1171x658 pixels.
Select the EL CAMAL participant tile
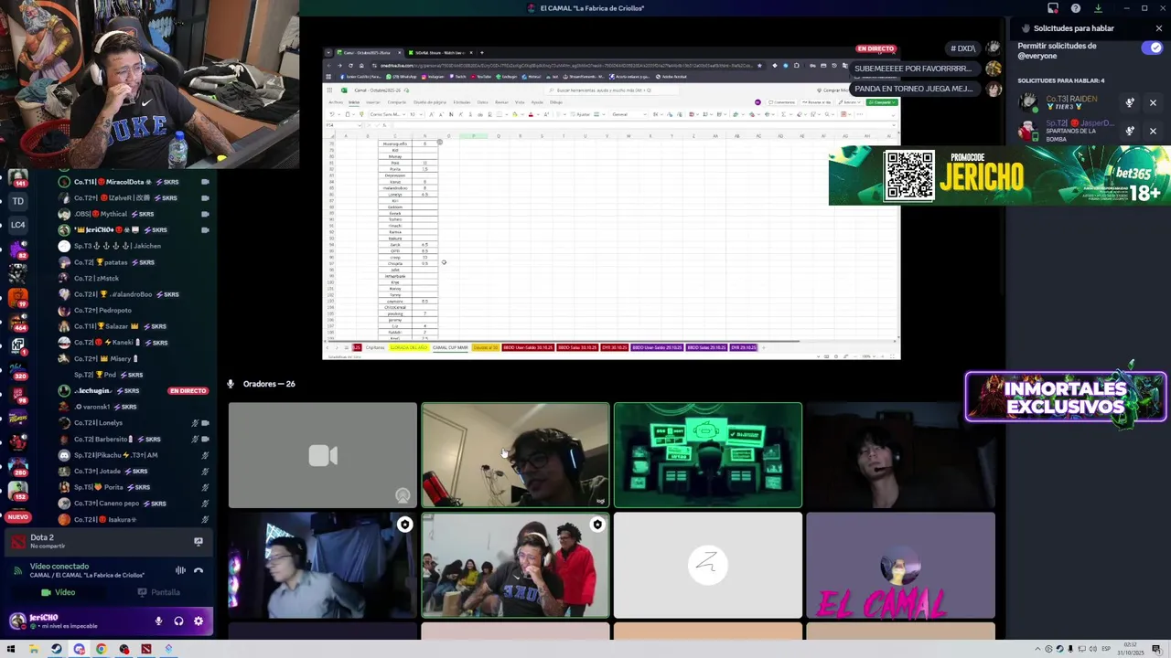pyautogui.click(x=900, y=565)
